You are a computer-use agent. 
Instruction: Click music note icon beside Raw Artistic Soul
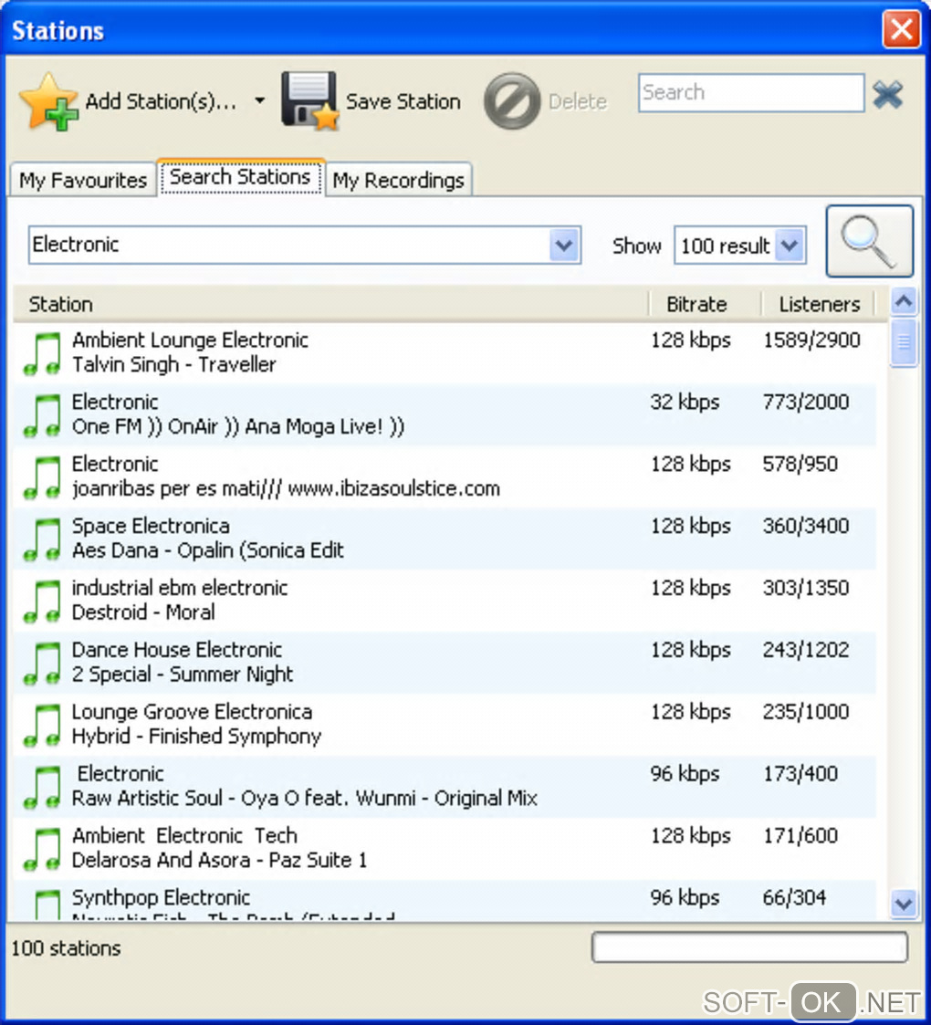(42, 788)
